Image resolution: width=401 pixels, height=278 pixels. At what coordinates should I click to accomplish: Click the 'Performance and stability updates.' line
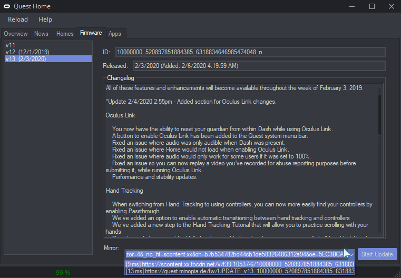click(x=155, y=177)
